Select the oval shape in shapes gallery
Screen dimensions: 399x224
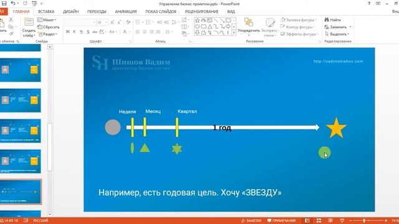point(197,26)
